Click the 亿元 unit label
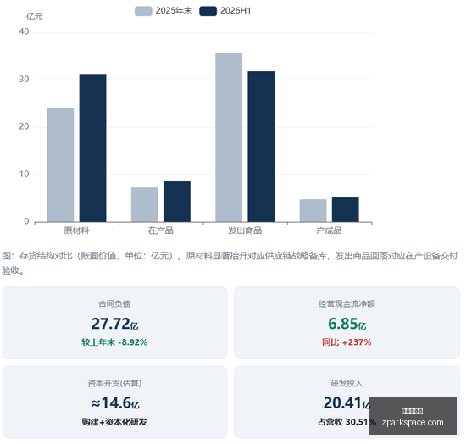The width and height of the screenshot is (466, 444). tap(35, 17)
